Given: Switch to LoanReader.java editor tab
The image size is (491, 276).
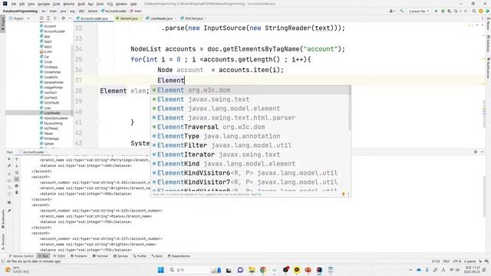Looking at the screenshot, I should [161, 18].
